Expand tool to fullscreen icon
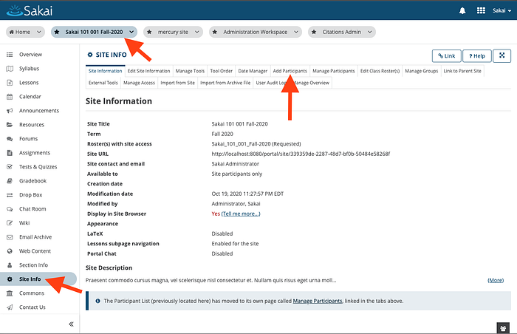Image resolution: width=517 pixels, height=334 pixels. point(501,55)
